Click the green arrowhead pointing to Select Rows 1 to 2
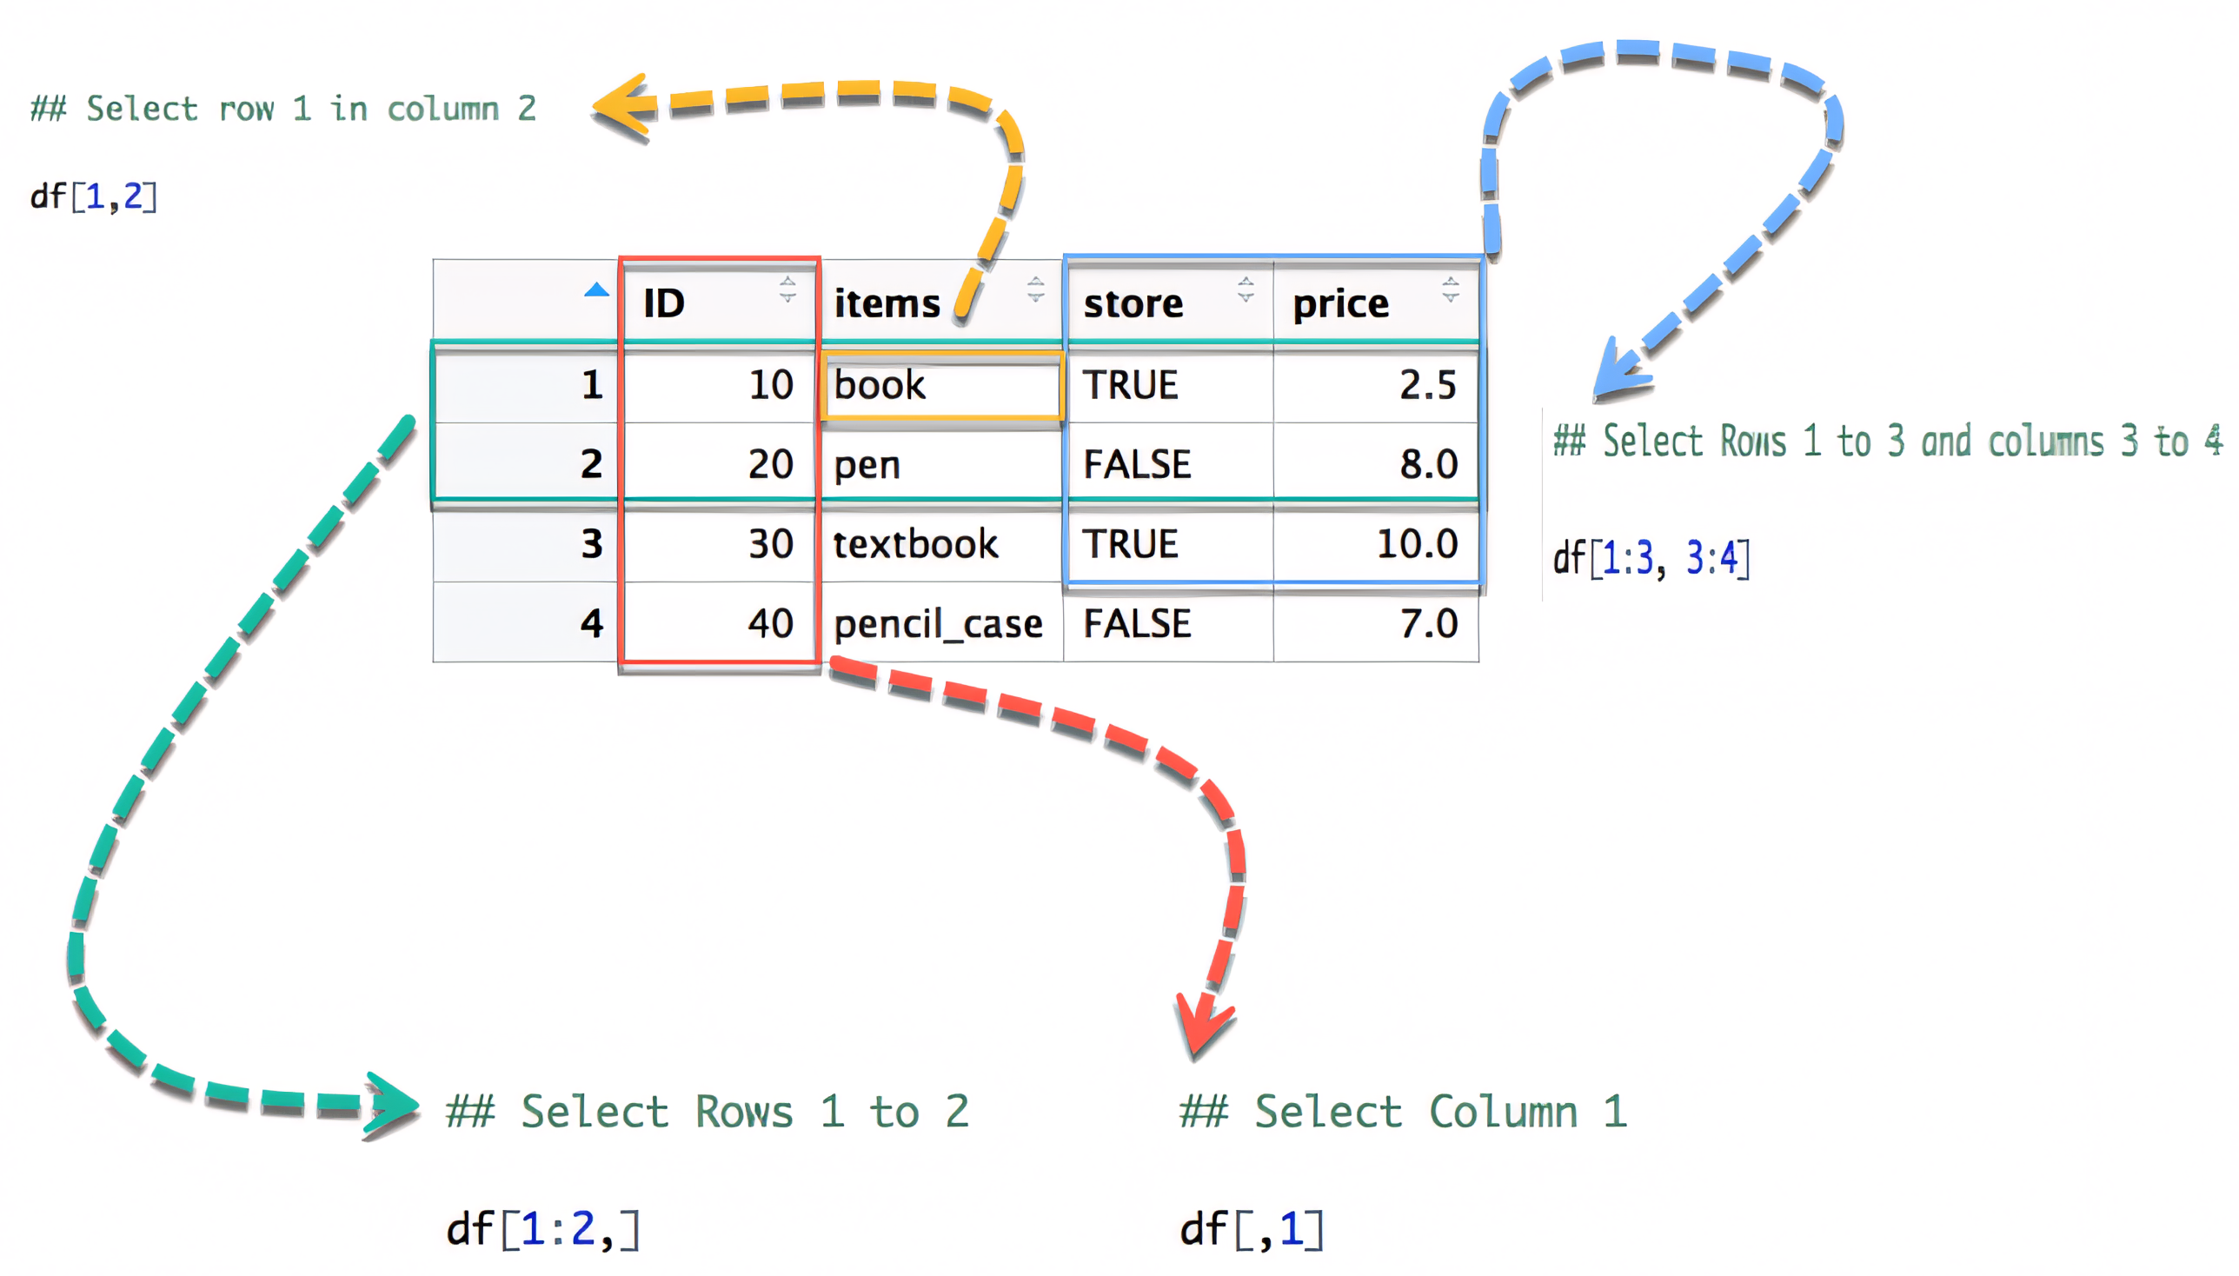The image size is (2239, 1276). 392,1104
